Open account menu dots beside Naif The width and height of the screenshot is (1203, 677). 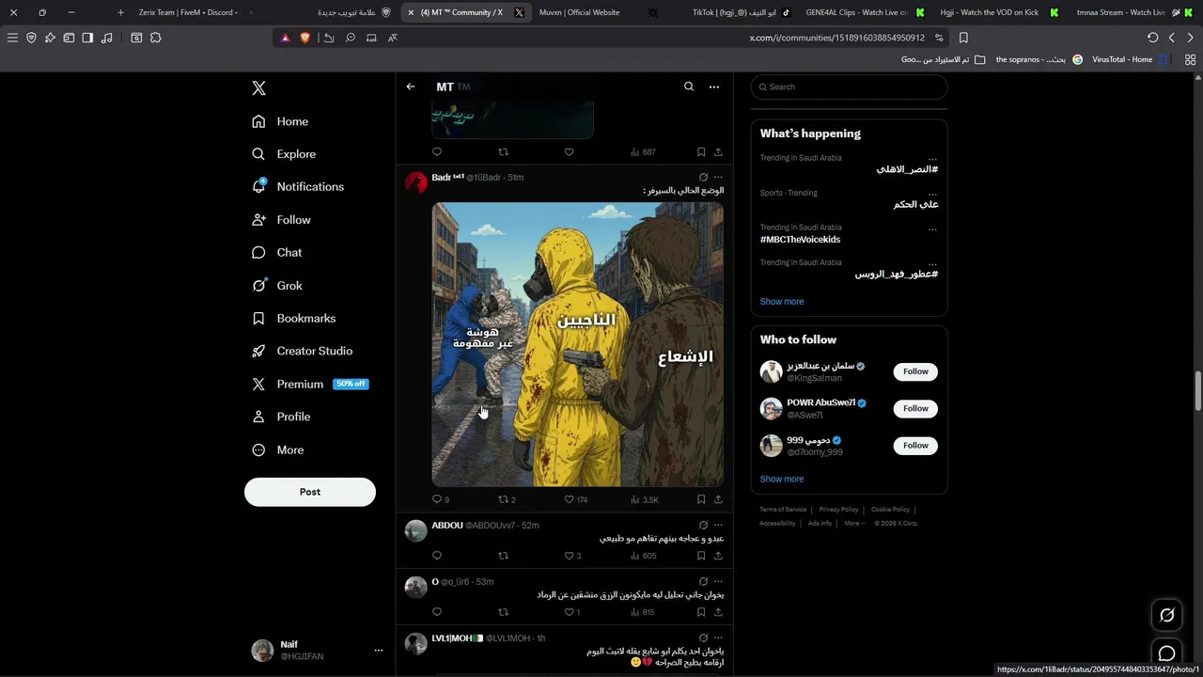click(379, 650)
